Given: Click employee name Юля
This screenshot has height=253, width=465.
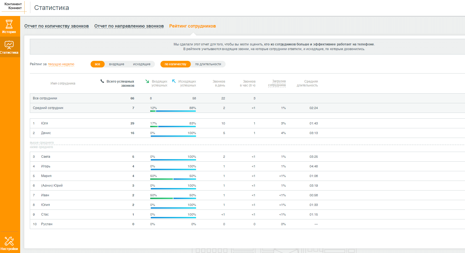Looking at the screenshot, I should (44, 123).
